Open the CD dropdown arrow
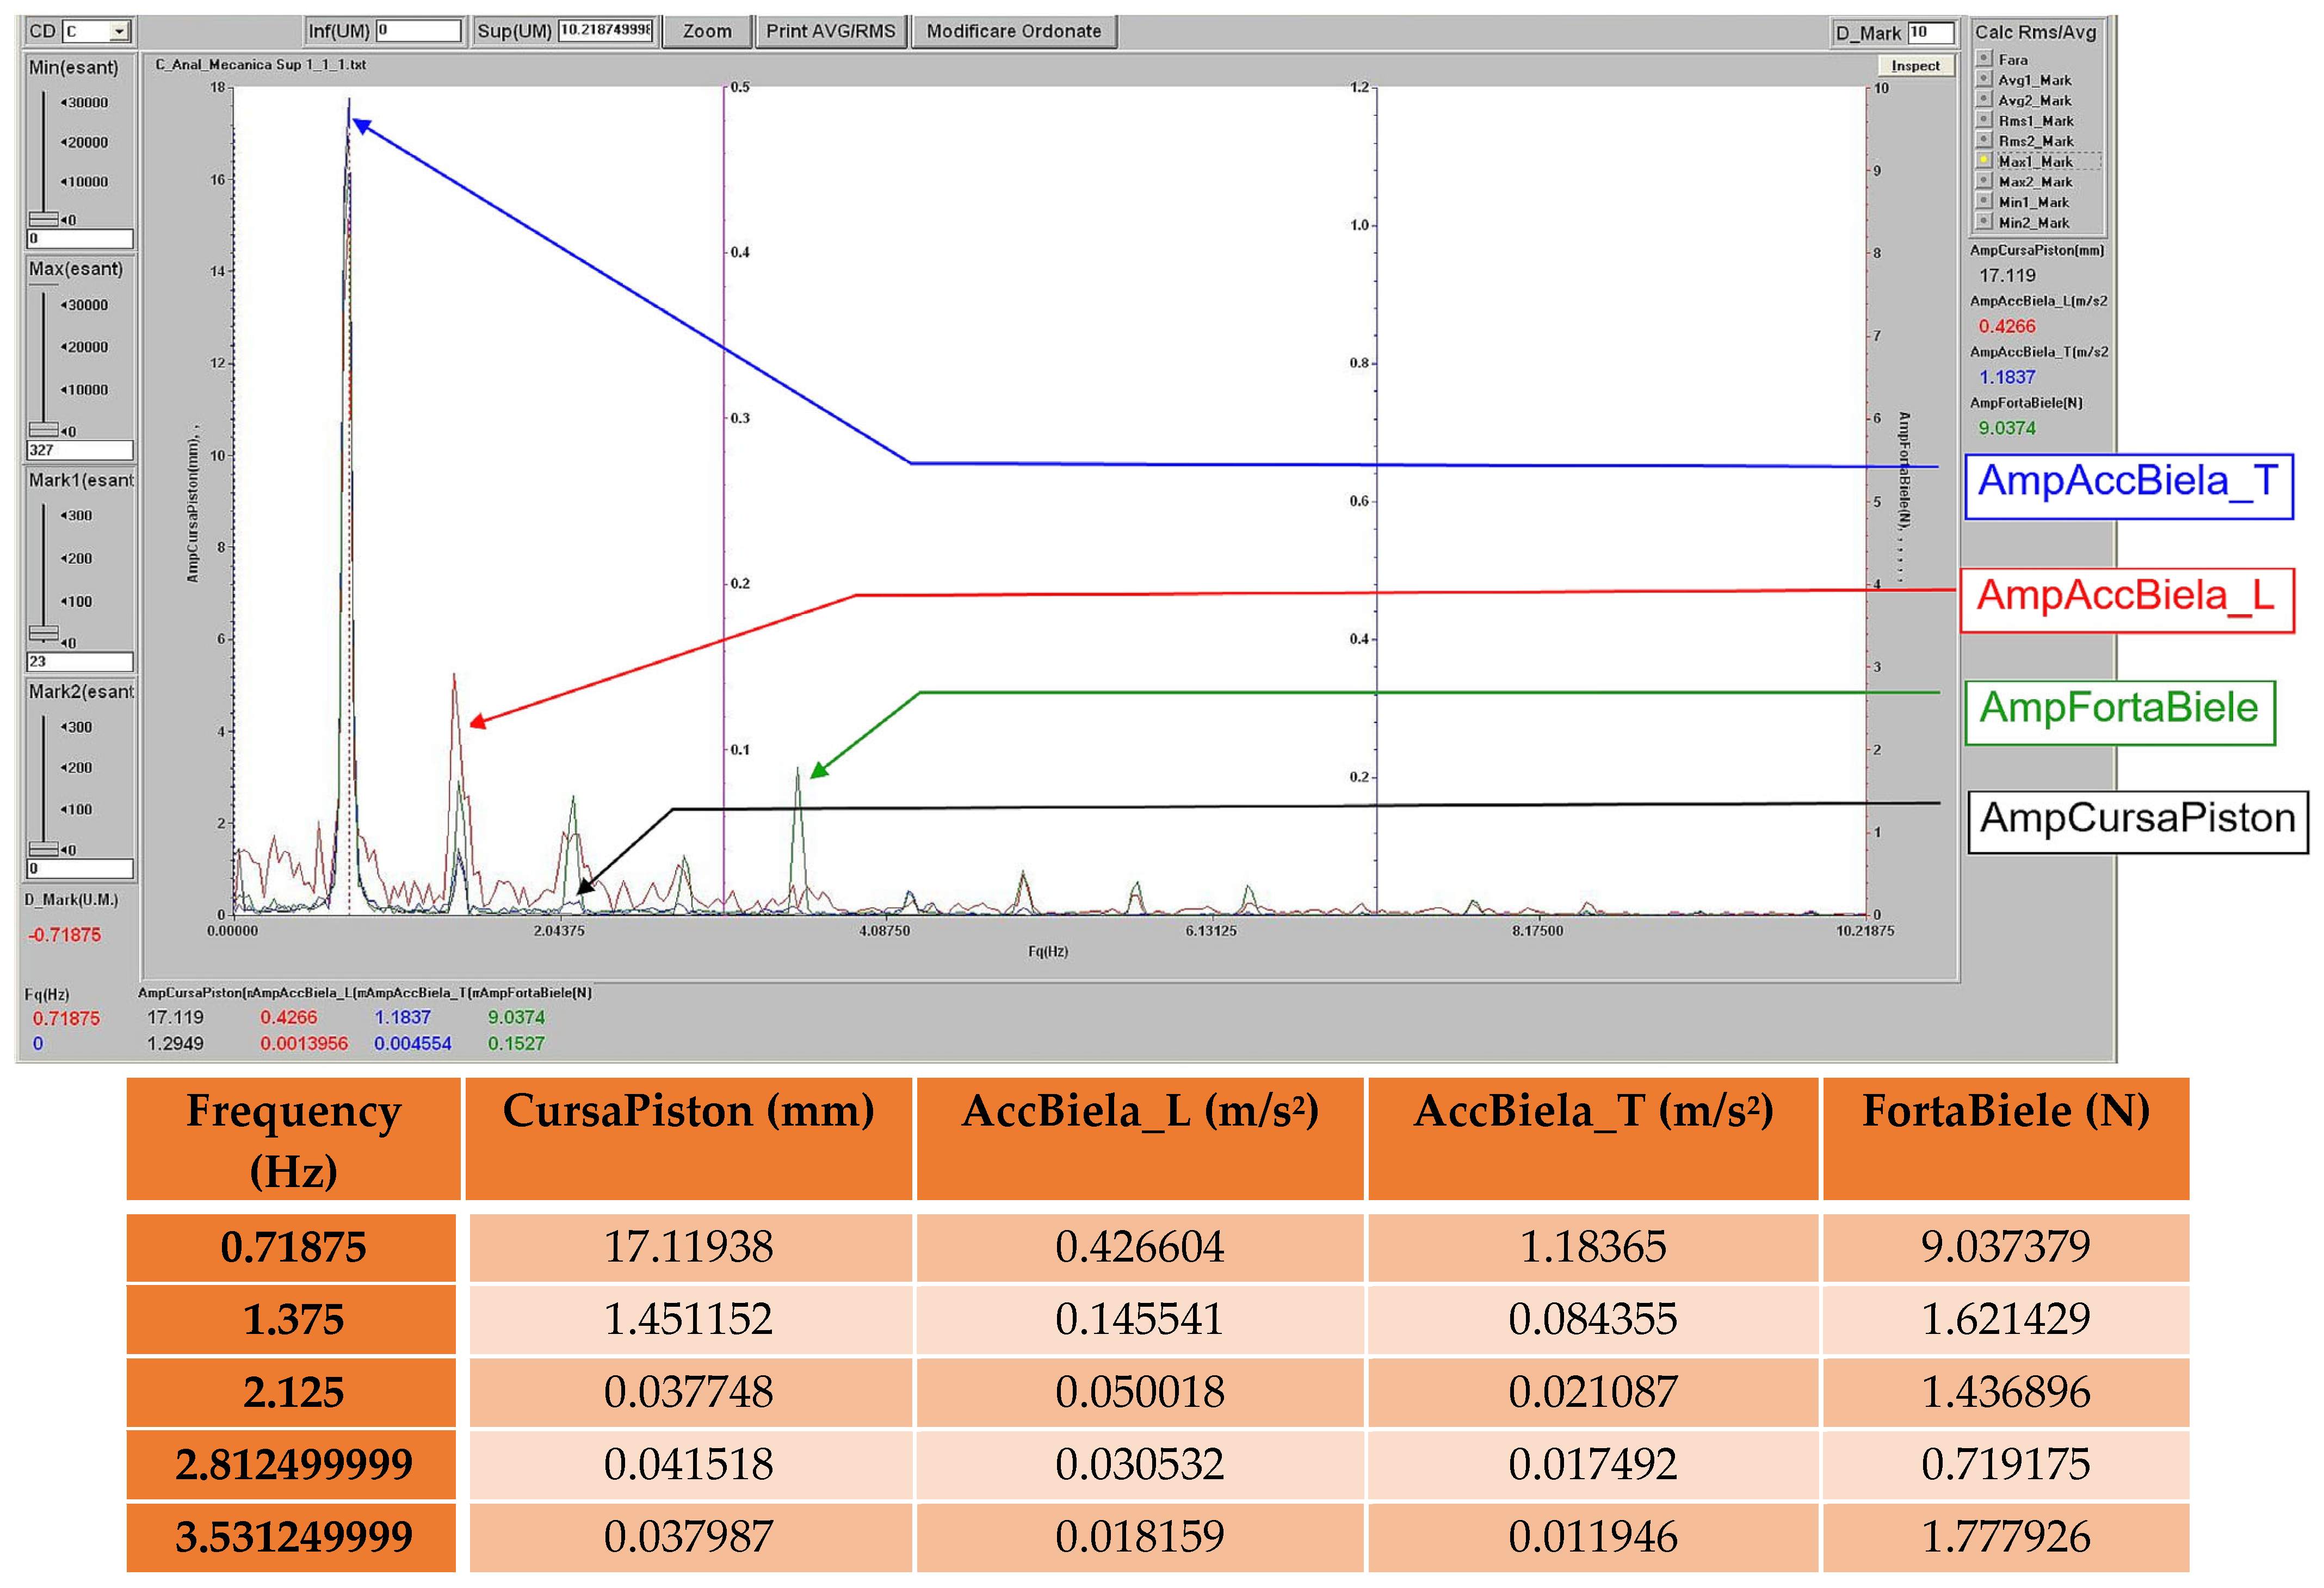 [120, 32]
